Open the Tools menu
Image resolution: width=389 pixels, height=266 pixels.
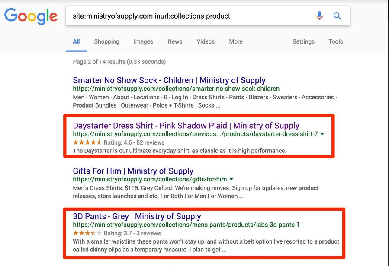335,41
